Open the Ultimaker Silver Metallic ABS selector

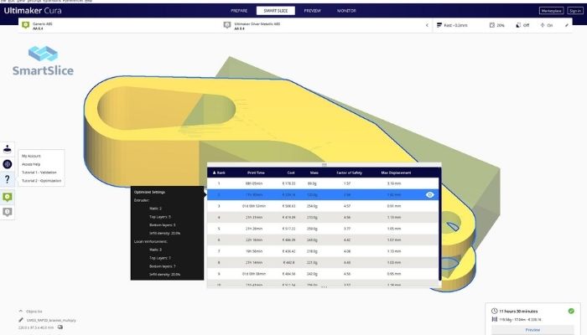click(322, 25)
